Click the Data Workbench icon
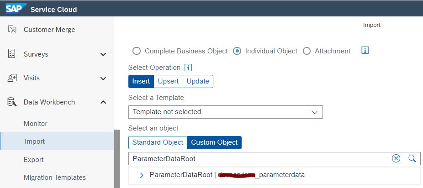 click(x=12, y=102)
